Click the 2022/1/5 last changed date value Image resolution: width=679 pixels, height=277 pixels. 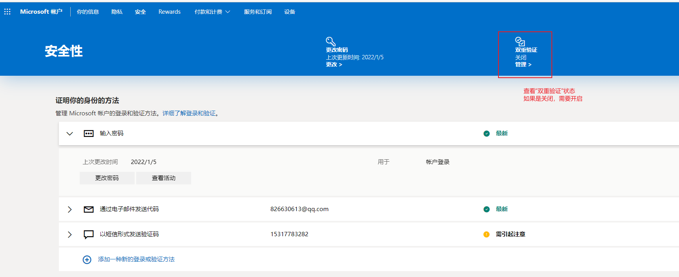144,162
